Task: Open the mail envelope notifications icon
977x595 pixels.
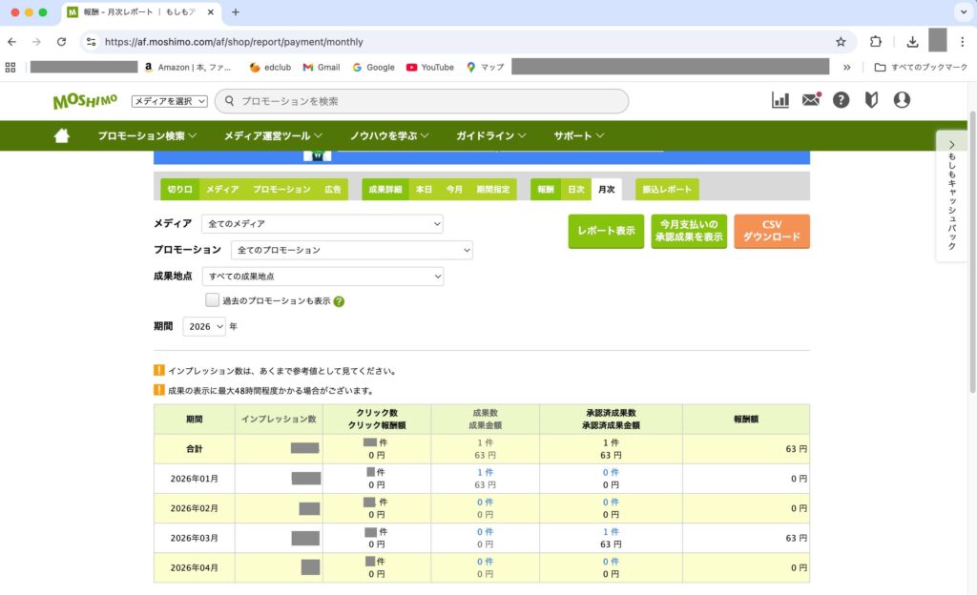Action: click(811, 100)
